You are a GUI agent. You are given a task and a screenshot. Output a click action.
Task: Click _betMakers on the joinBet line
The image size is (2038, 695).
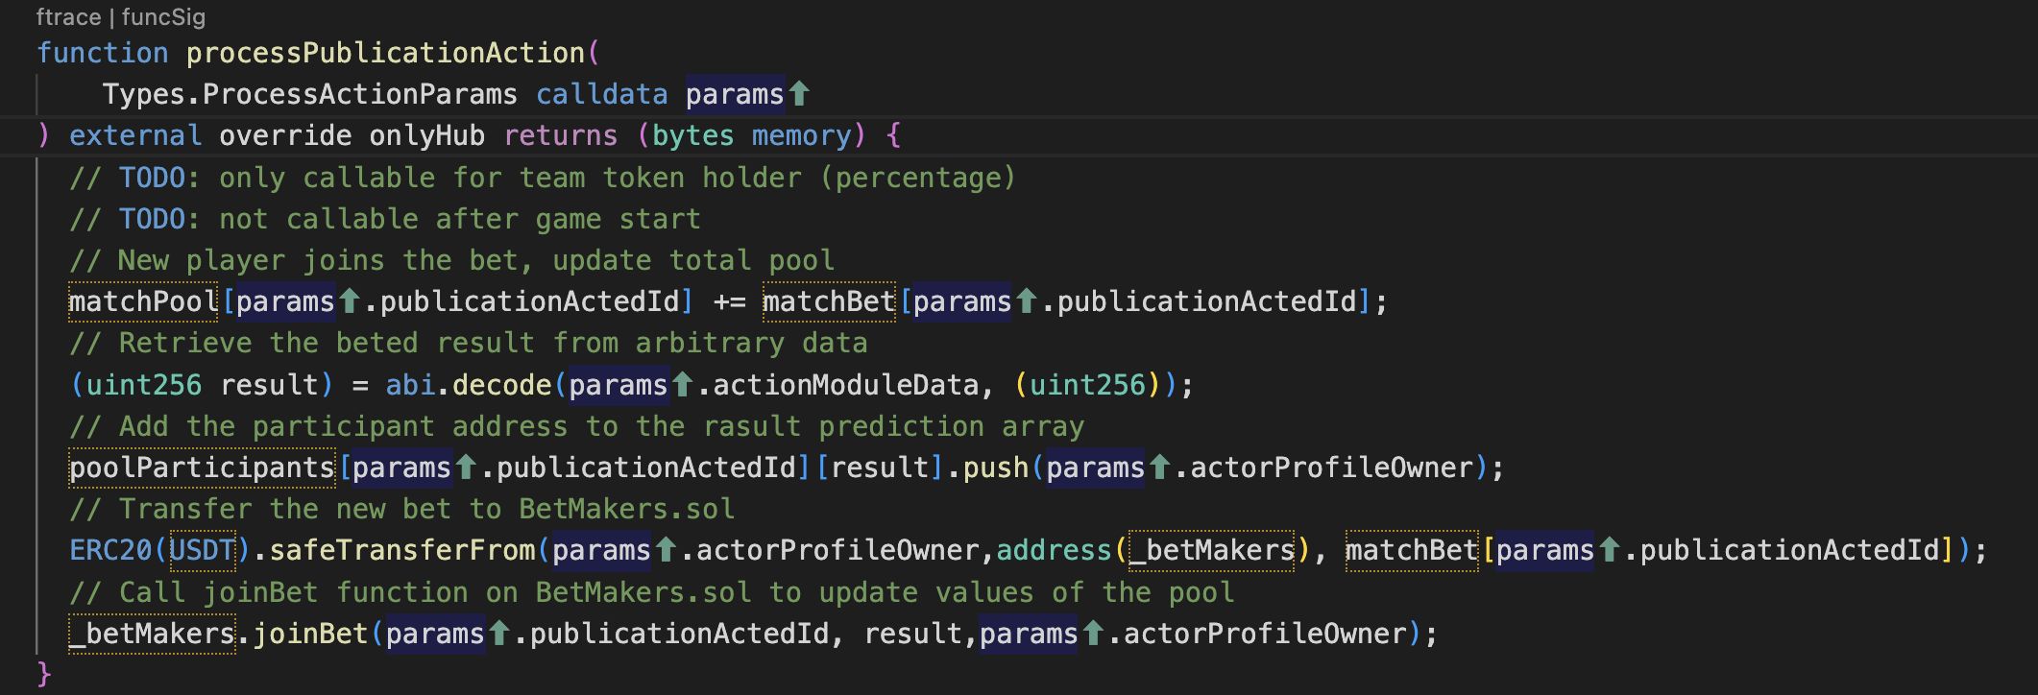click(x=152, y=634)
